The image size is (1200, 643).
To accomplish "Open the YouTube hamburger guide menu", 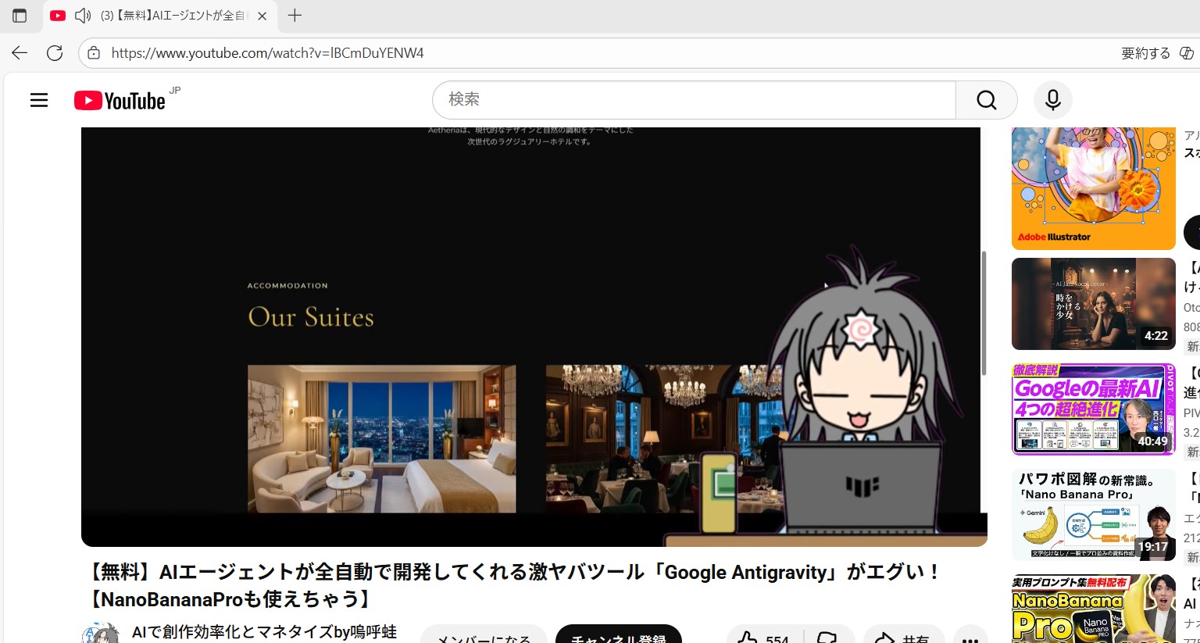I will pos(39,100).
